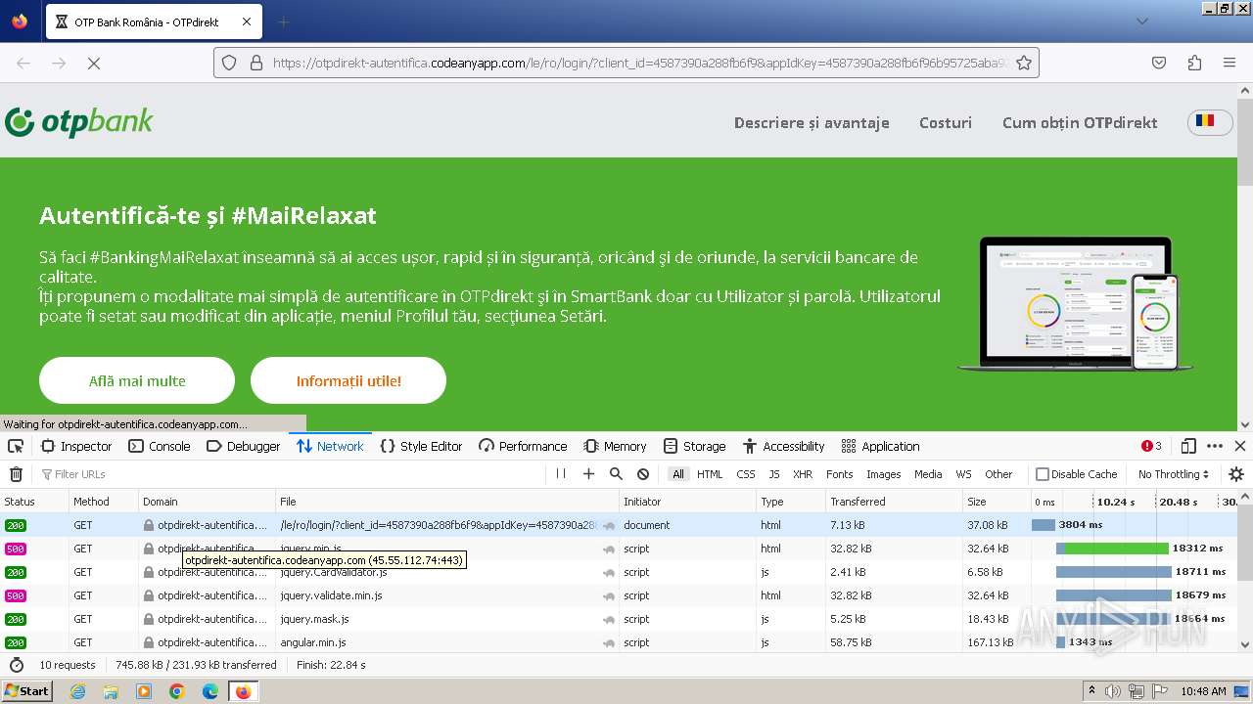Clear the network log with trash icon
Screen dimensions: 1253x704
coord(16,474)
